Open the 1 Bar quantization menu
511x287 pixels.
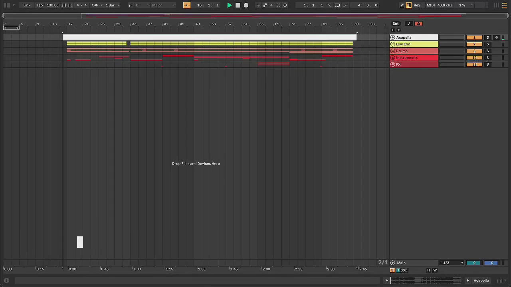pyautogui.click(x=112, y=5)
